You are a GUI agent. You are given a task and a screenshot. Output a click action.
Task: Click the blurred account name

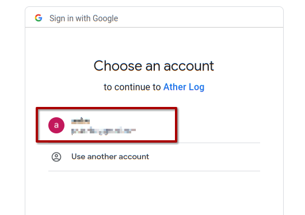(81, 121)
